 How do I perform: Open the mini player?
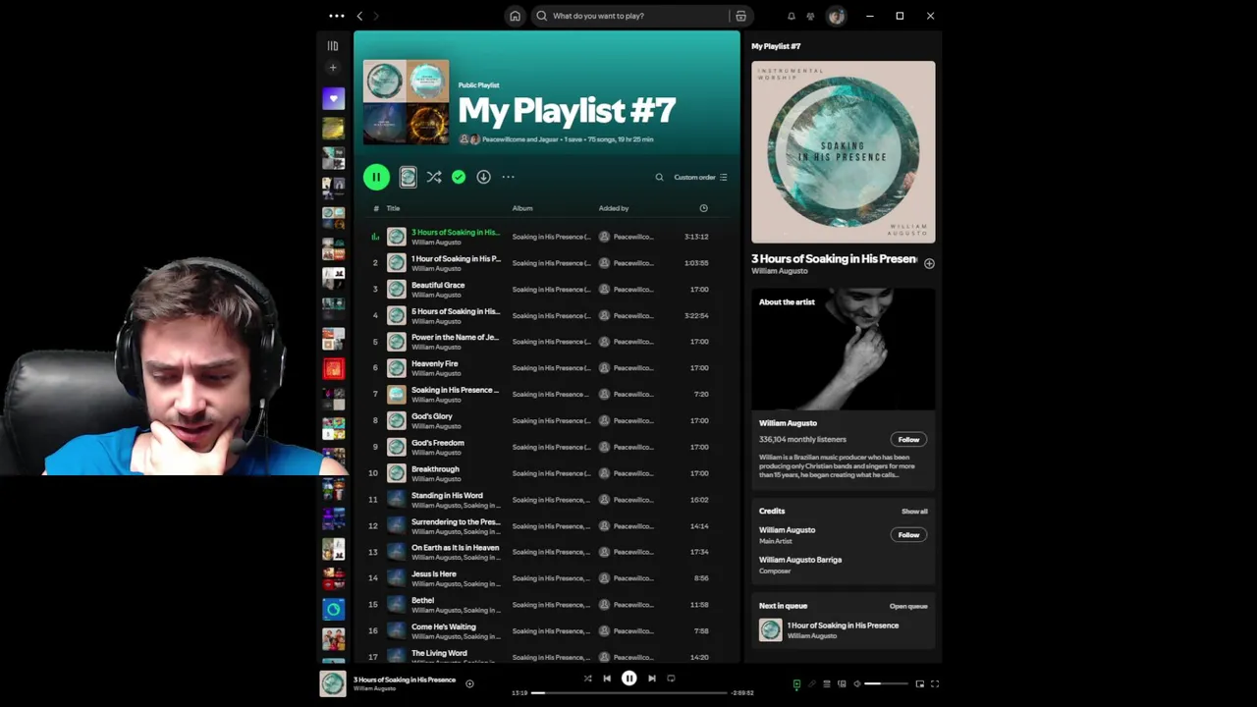click(x=919, y=684)
